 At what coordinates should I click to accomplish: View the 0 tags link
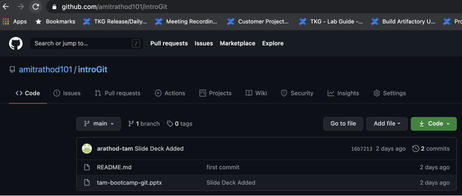pyautogui.click(x=180, y=124)
